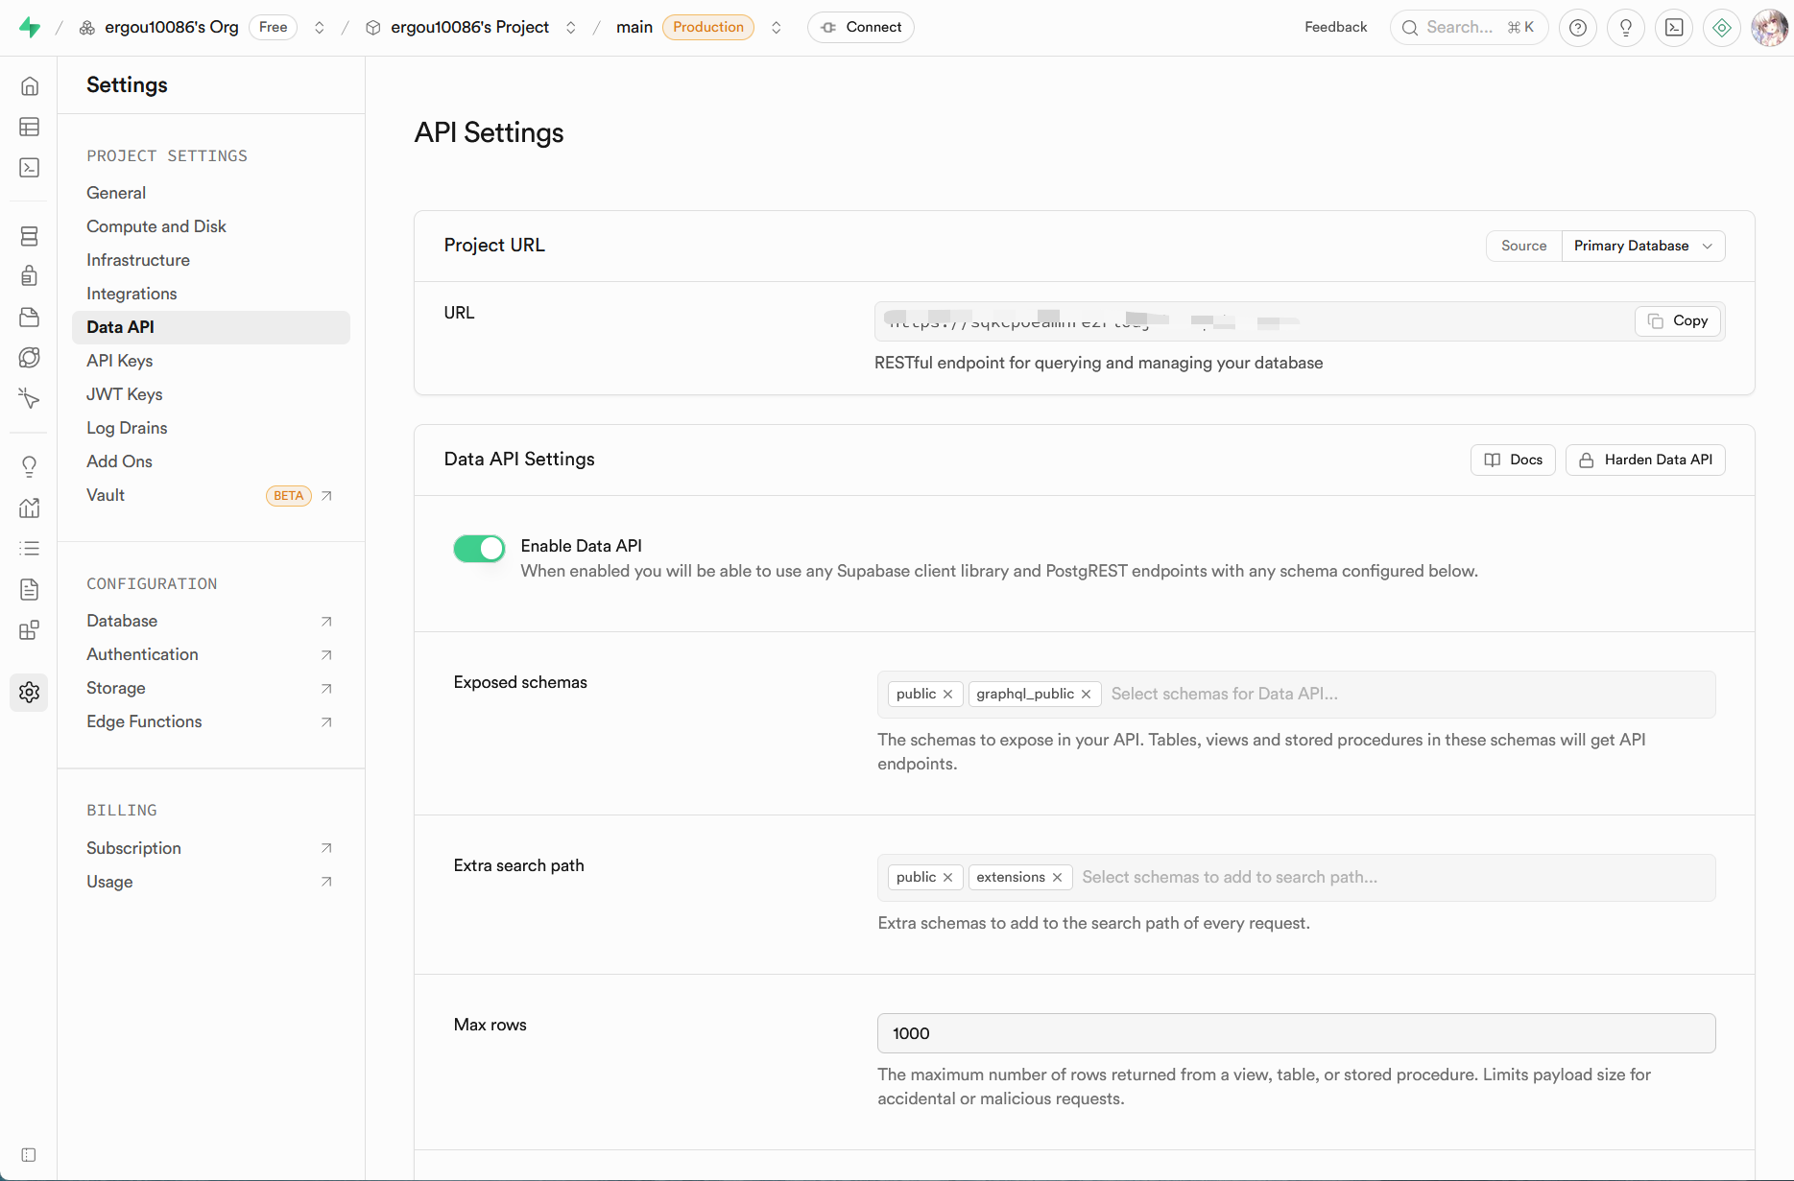Open Table Editor icon in left sidebar
1794x1181 pixels.
[x=30, y=127]
